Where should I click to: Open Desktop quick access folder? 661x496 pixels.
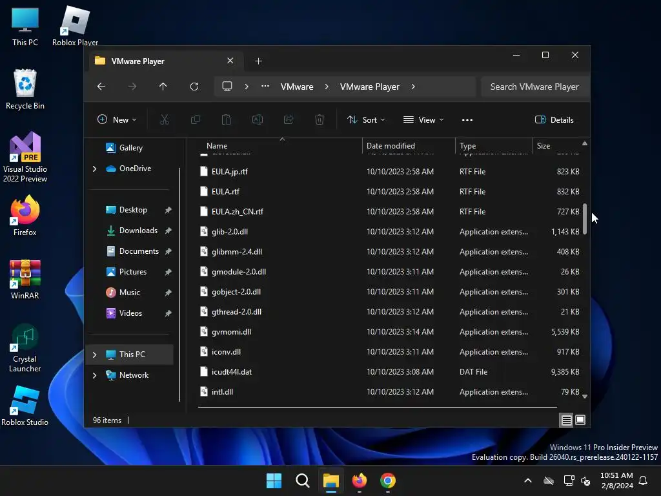133,210
